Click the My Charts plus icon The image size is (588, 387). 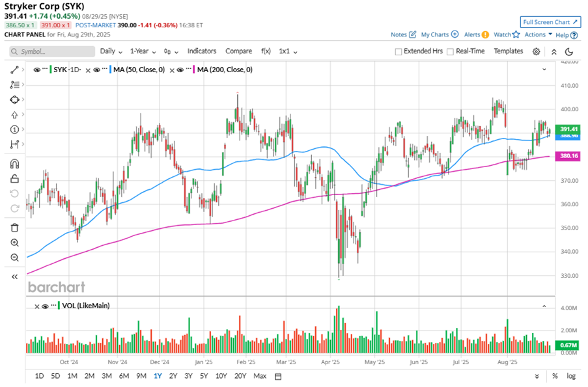pyautogui.click(x=455, y=34)
